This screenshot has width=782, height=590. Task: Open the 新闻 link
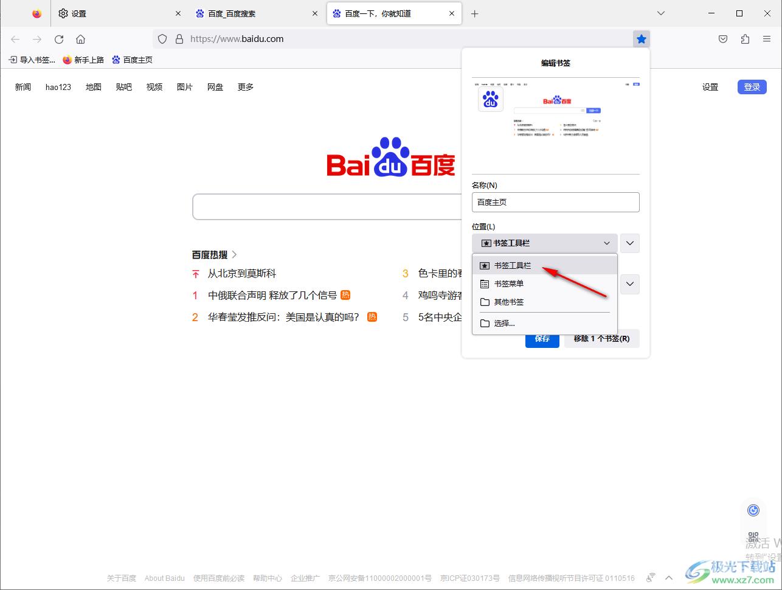pyautogui.click(x=23, y=87)
